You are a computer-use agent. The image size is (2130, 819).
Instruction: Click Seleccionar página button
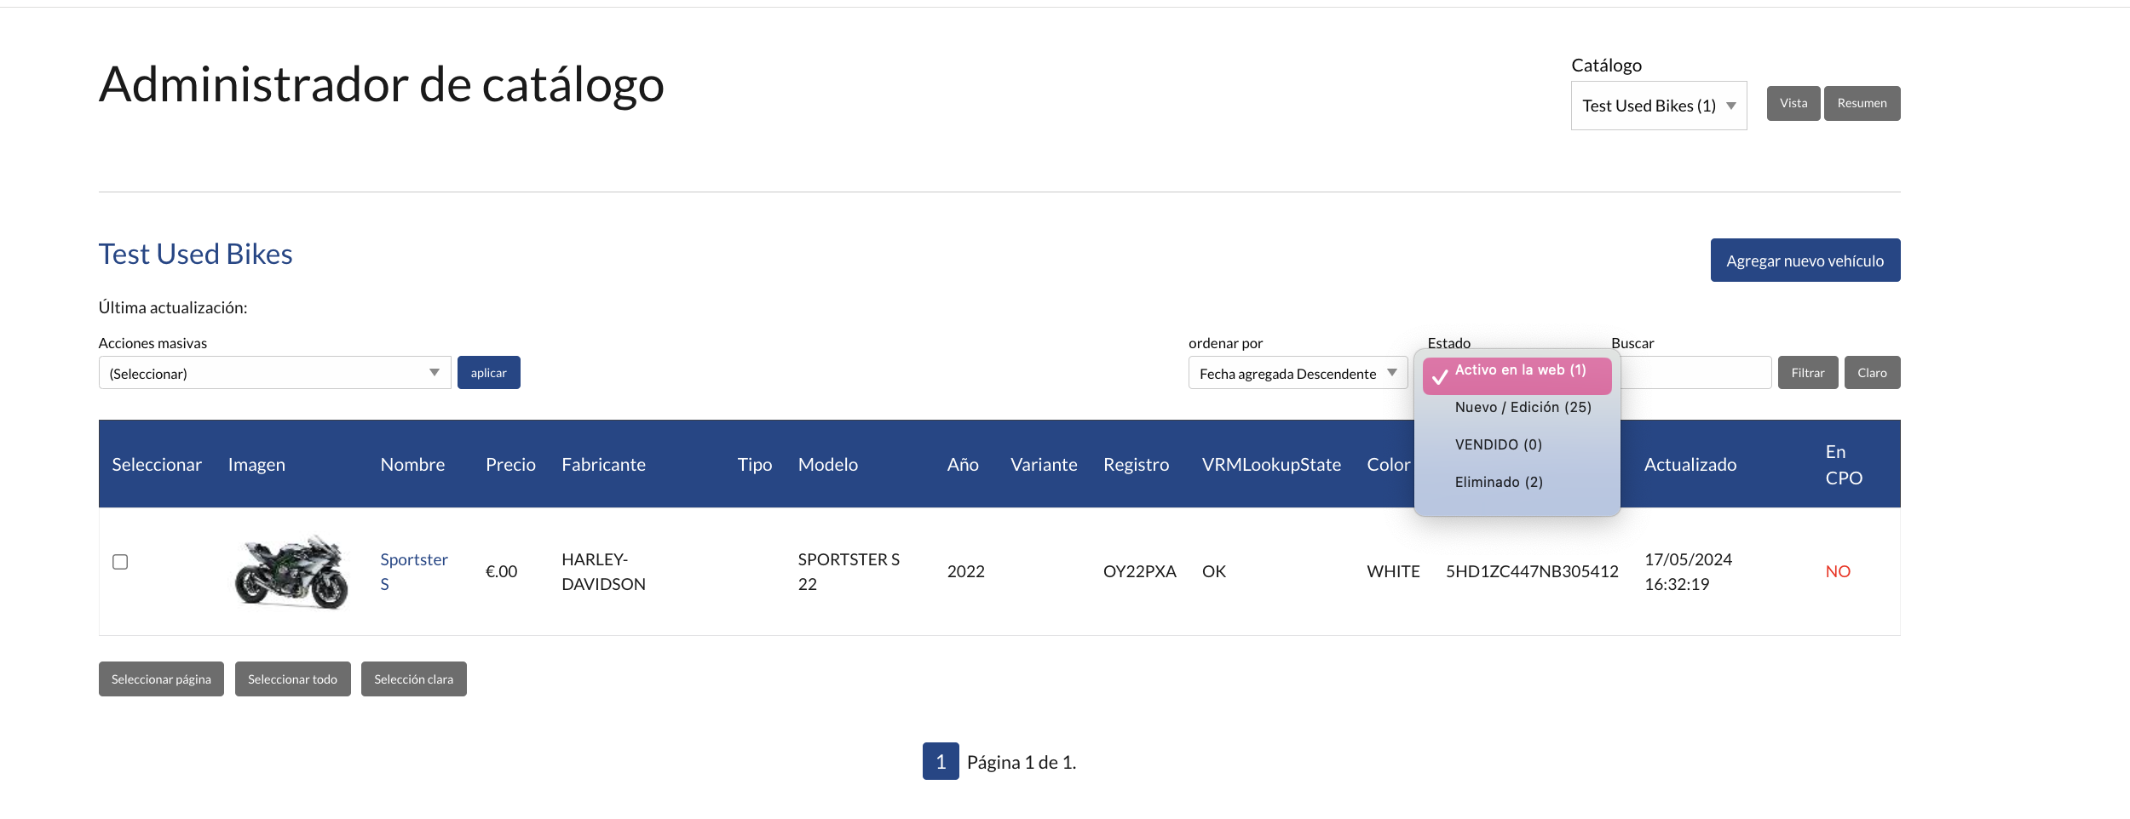point(161,679)
